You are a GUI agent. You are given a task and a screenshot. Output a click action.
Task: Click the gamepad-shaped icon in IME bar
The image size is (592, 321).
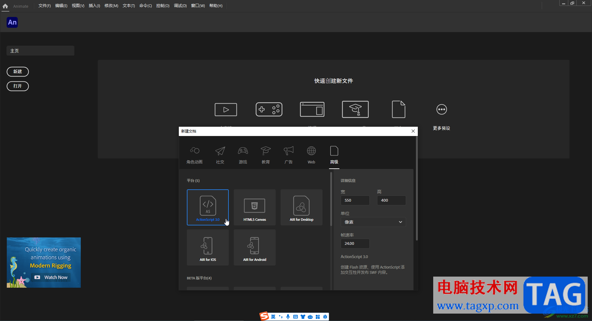pos(310,317)
